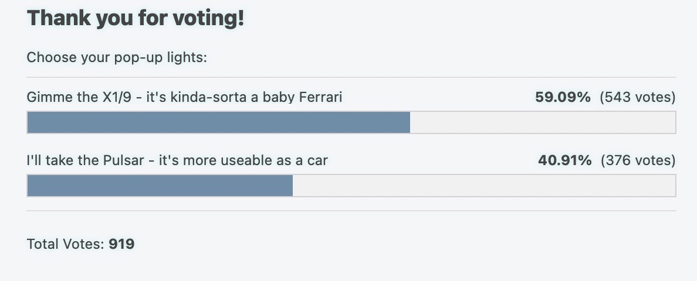Click the "Thank you for voting!" heading
The width and height of the screenshot is (697, 281).
tap(136, 19)
